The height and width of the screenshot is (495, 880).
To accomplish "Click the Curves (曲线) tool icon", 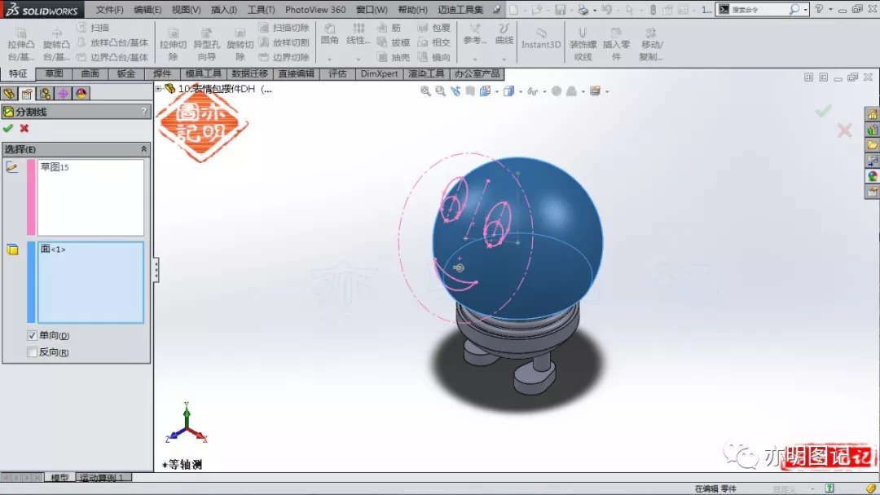I will coord(504,29).
